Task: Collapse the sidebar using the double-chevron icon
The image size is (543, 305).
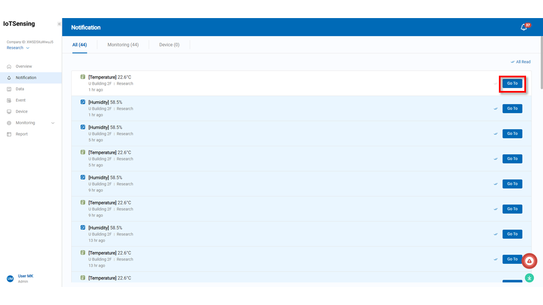Action: [59, 24]
